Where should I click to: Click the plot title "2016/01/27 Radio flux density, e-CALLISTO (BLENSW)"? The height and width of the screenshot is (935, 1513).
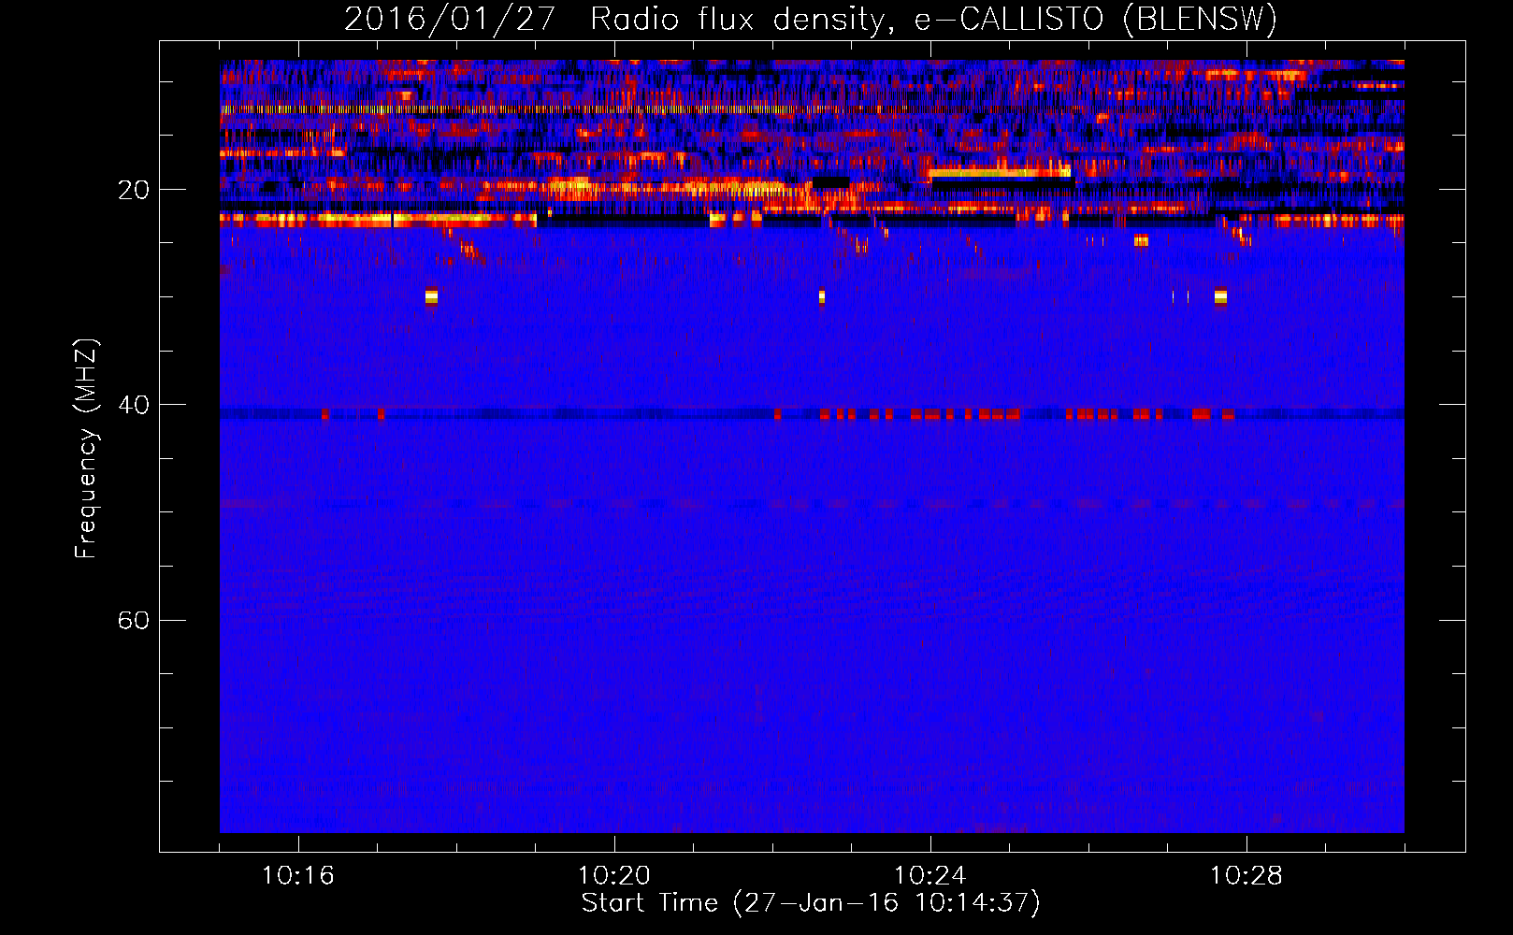[811, 20]
